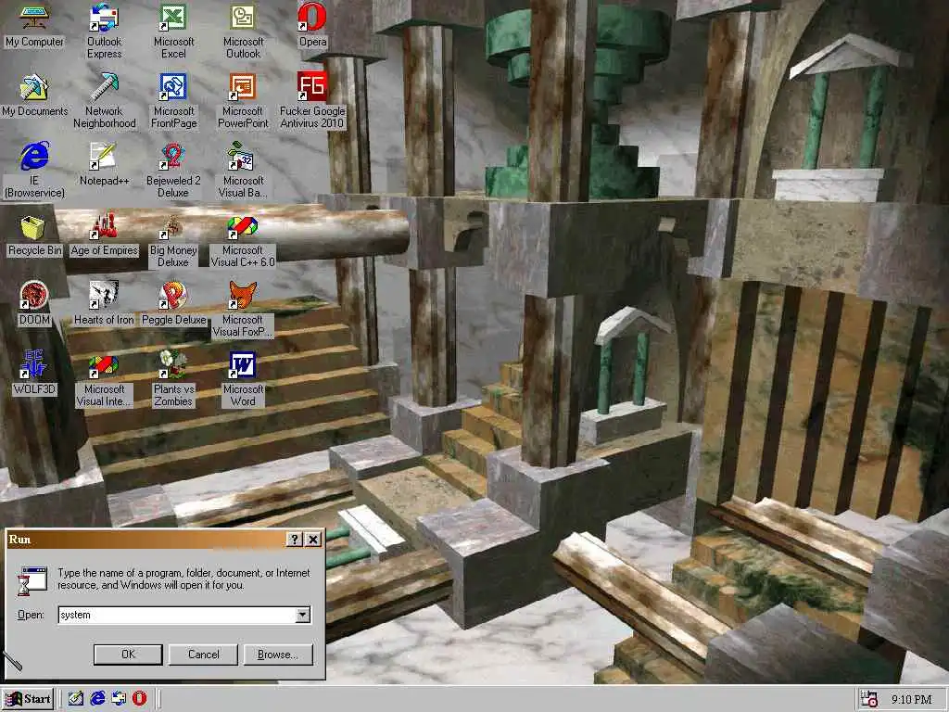Launch Opera from the Quick Launch bar
The width and height of the screenshot is (949, 712).
[139, 699]
